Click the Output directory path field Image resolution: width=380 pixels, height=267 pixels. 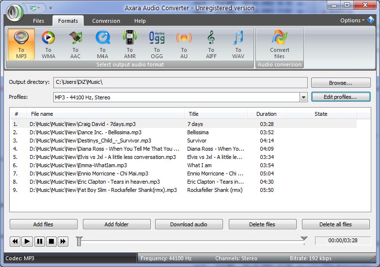click(x=180, y=82)
